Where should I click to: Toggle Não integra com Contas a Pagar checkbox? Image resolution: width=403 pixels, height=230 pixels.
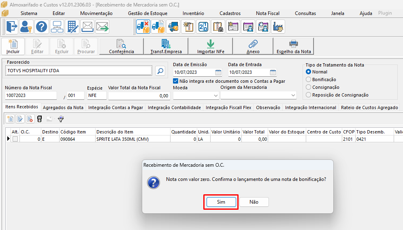[x=175, y=81]
